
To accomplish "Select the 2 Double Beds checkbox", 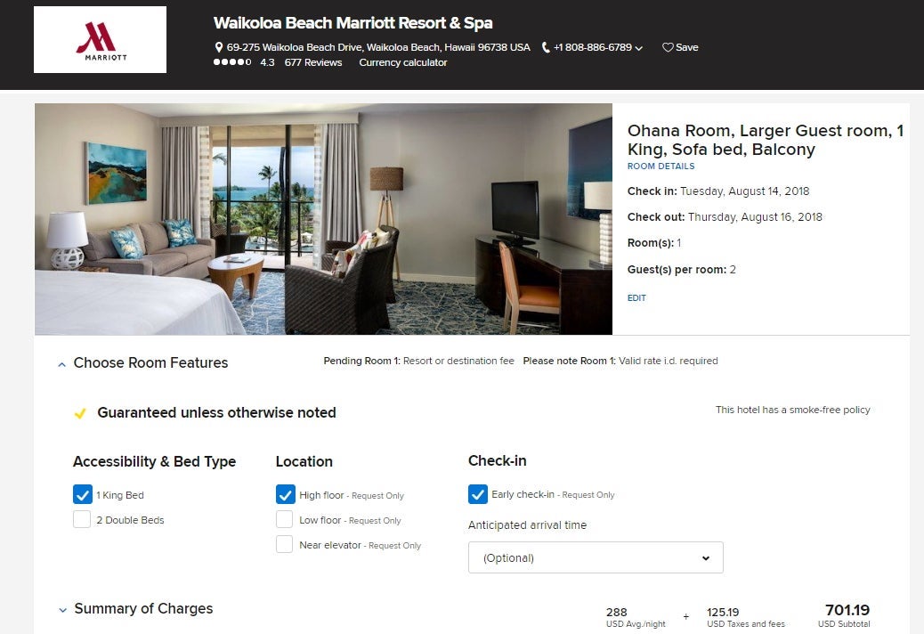I will tap(82, 519).
